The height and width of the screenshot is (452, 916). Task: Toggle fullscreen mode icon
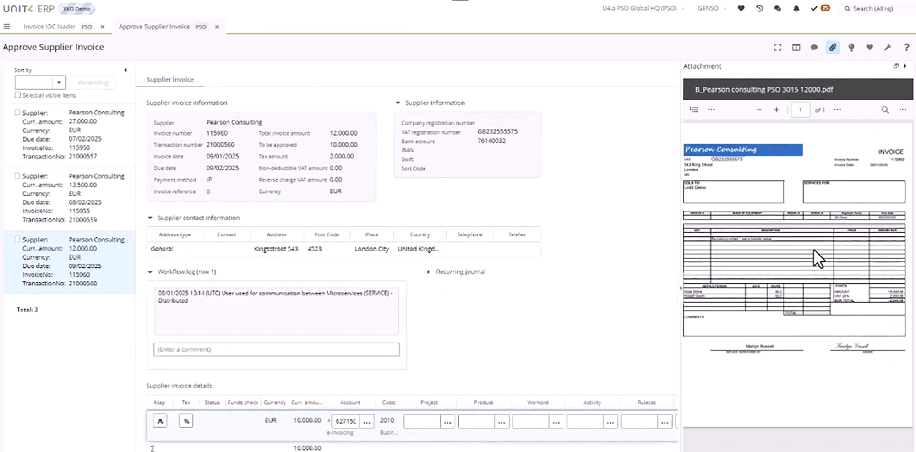(778, 47)
